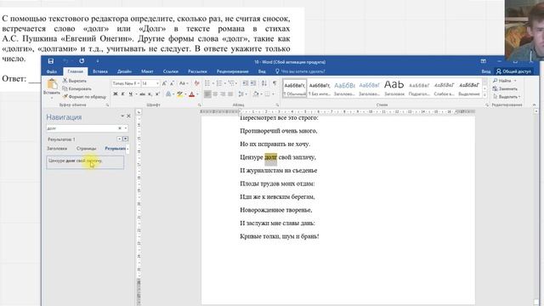Clear all formatting with eraser A icon
The width and height of the screenshot is (544, 306).
pos(196,83)
